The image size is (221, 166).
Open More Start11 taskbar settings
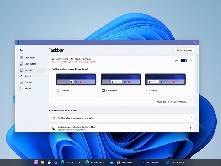(x=172, y=101)
